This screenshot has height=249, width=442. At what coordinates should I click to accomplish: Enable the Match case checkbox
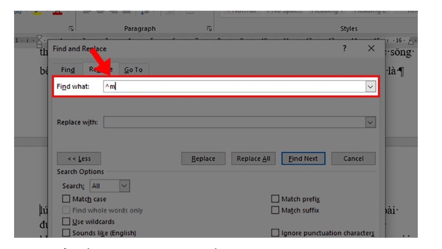coord(66,199)
